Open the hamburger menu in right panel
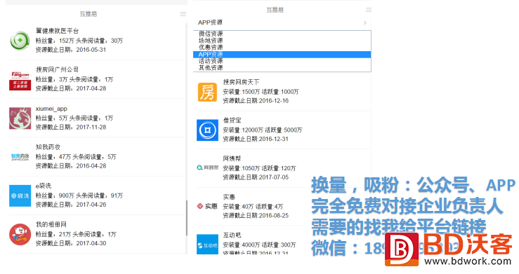Viewport: 519px width, 274px height. (369, 10)
